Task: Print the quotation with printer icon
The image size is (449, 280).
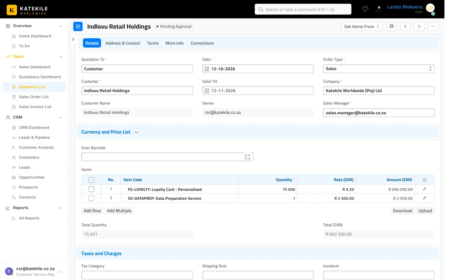Action: click(391, 26)
